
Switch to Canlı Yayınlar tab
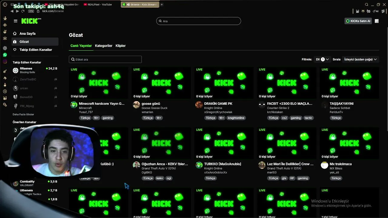click(81, 46)
